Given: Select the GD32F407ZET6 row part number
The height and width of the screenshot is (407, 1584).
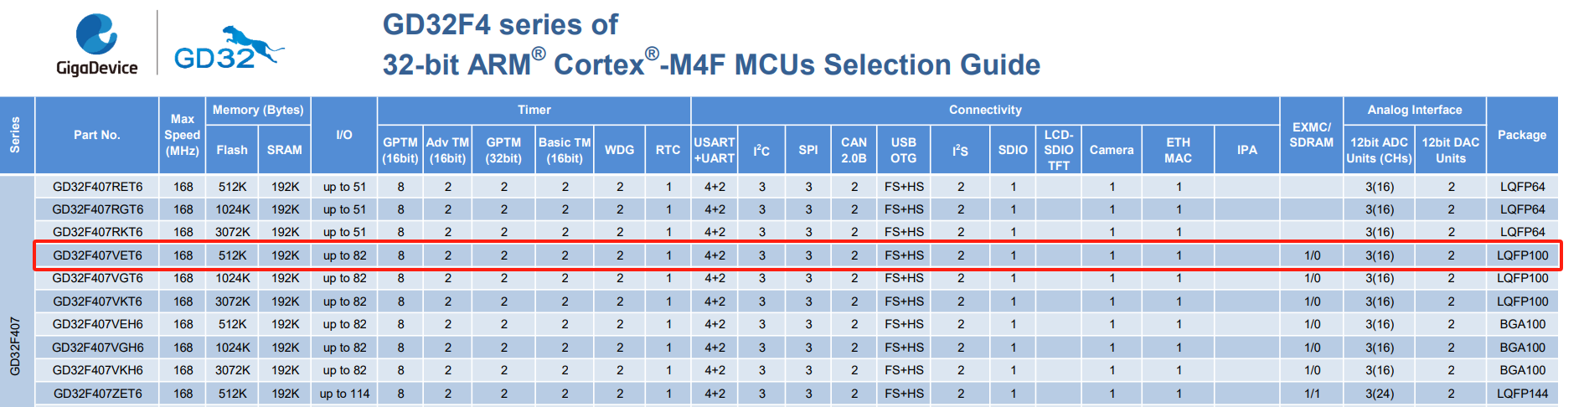Looking at the screenshot, I should click(97, 394).
